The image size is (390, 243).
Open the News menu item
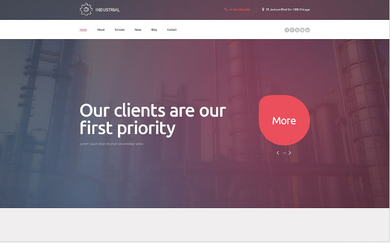[138, 29]
